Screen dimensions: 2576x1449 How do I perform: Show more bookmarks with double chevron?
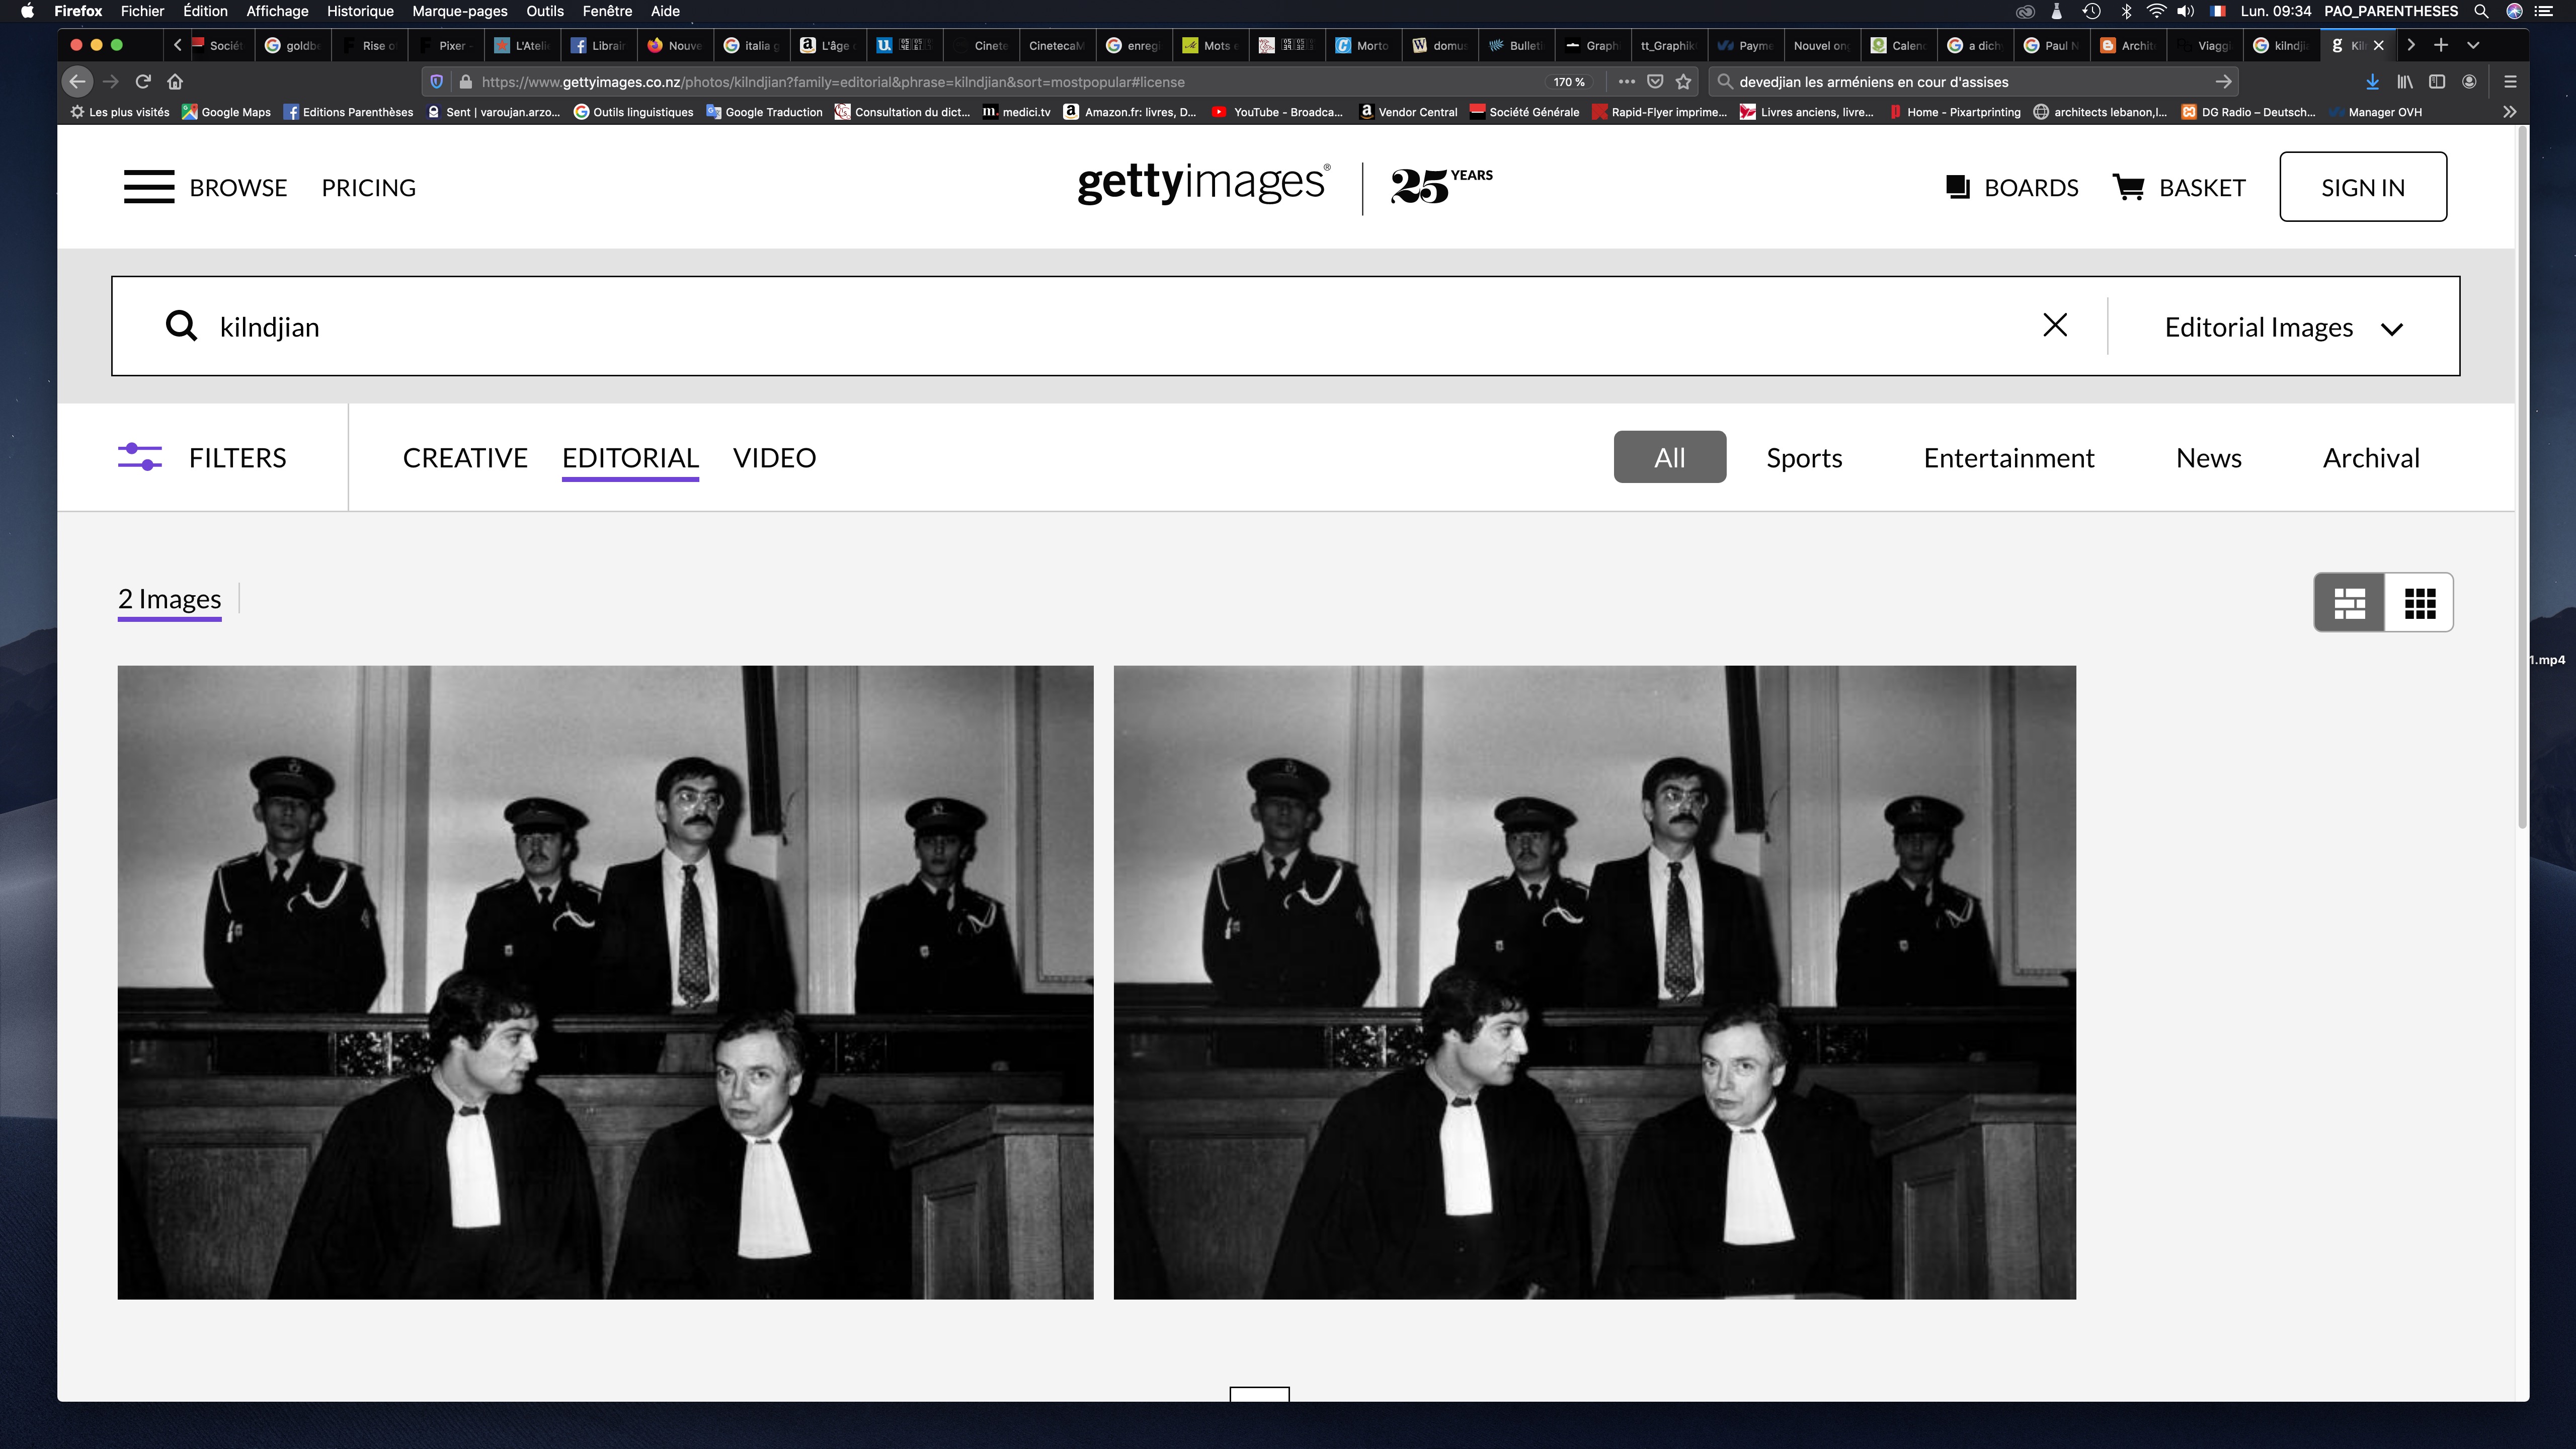tap(2509, 112)
